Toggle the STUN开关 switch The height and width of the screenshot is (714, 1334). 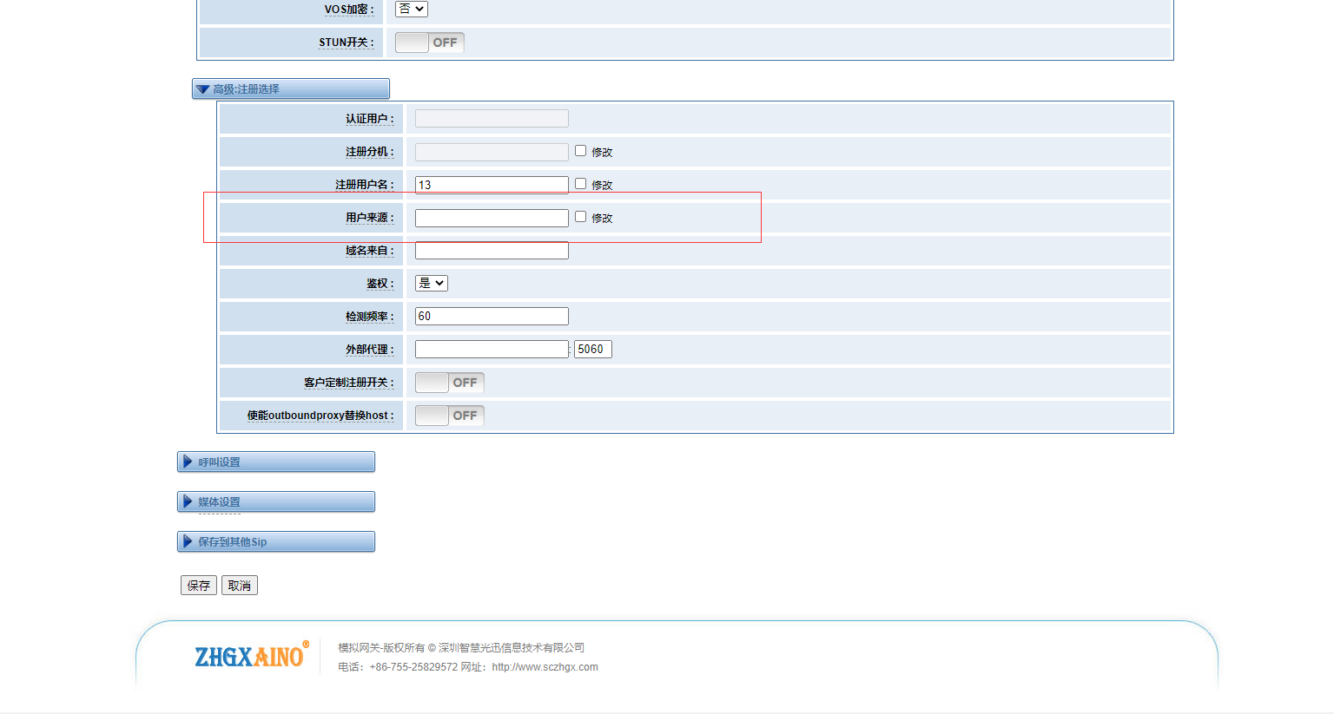tap(429, 43)
